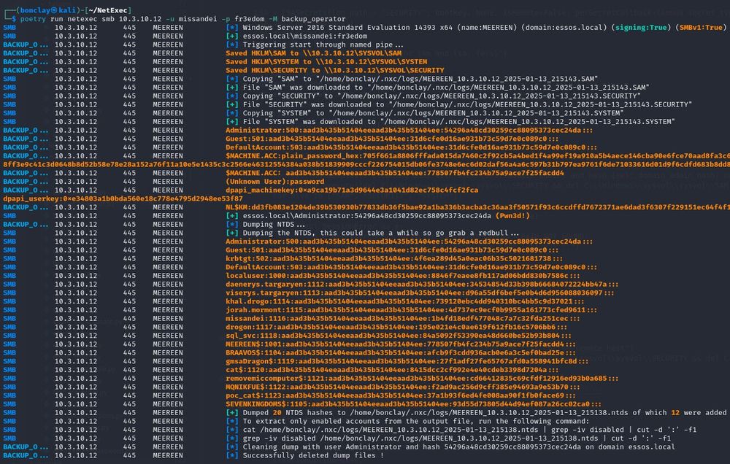Click the 'Saved HKLM\SECURITY to' line
This screenshot has width=730, height=464.
pos(334,70)
